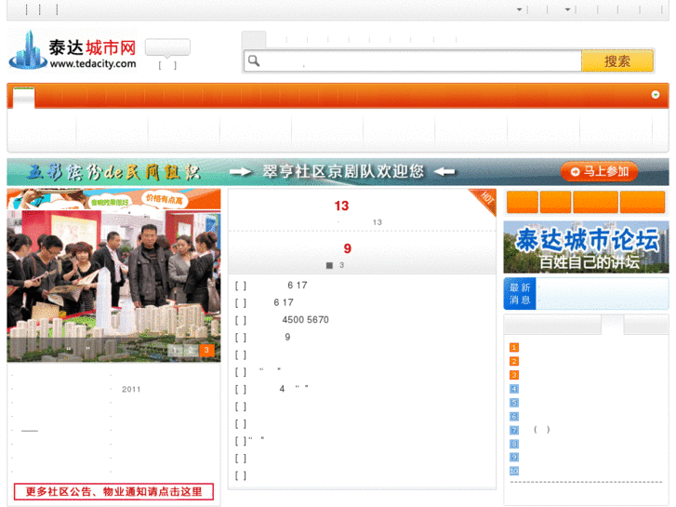Click the speech bubble beside the logo
The image size is (676, 507).
click(167, 47)
